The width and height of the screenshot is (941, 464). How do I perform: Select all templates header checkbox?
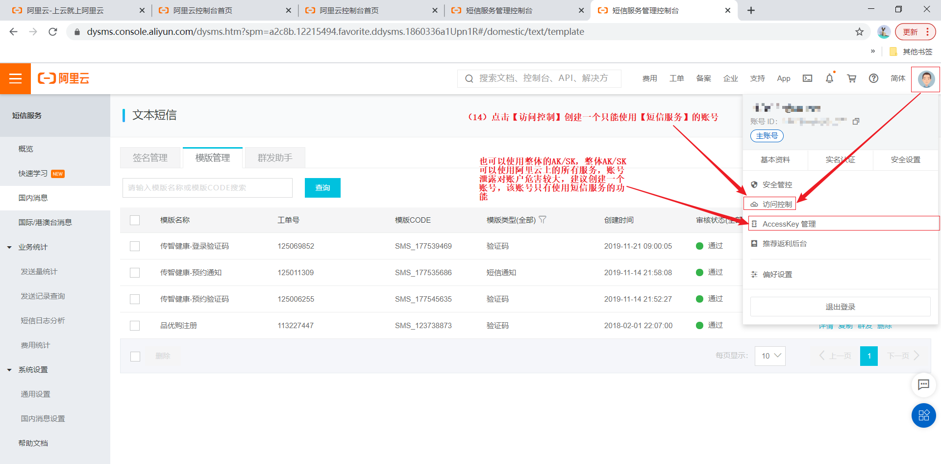tap(135, 220)
